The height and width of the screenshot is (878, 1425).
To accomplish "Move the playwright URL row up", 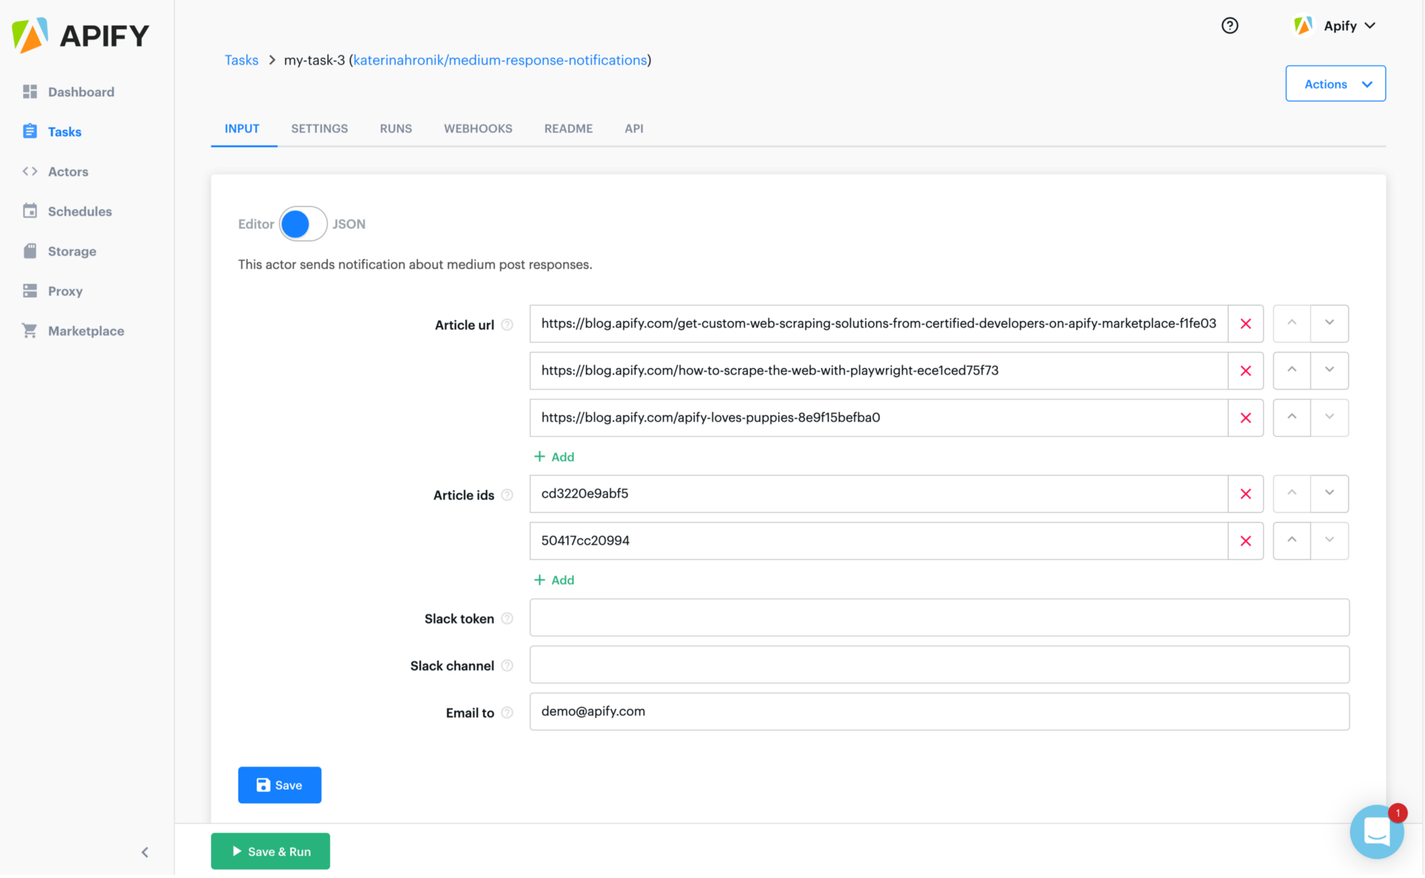I will click(1292, 371).
